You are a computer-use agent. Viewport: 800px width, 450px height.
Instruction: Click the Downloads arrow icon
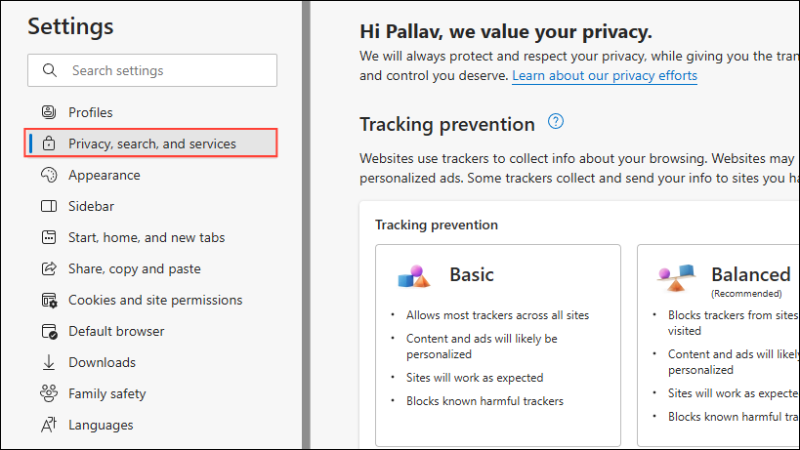click(x=49, y=362)
